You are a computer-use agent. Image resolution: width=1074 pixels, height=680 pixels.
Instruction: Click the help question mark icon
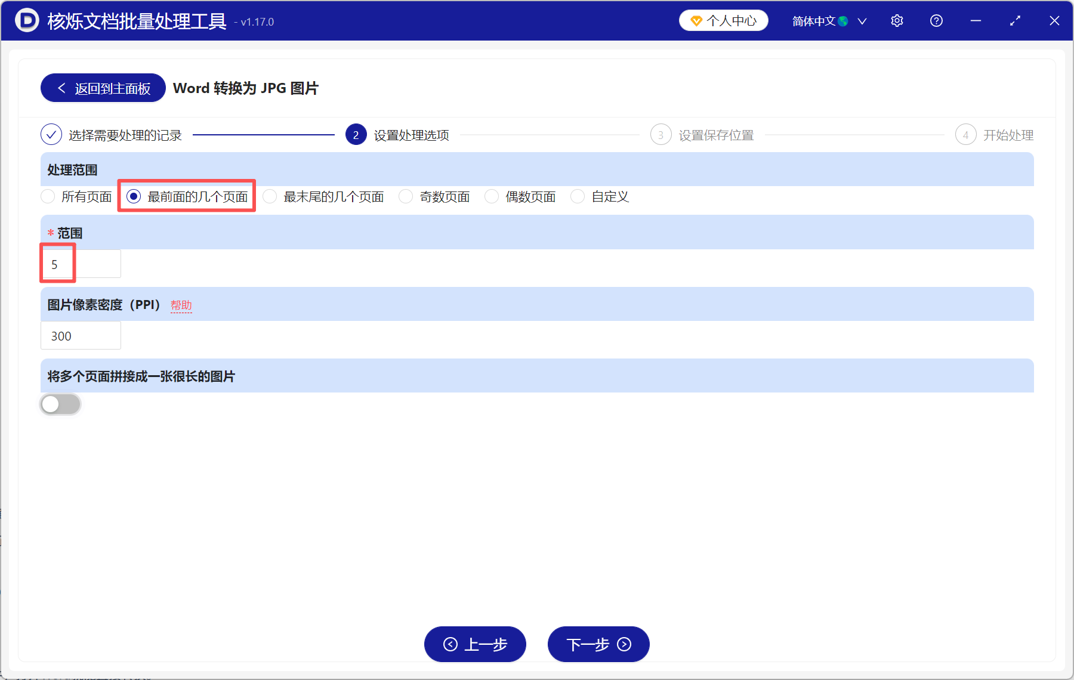[936, 20]
